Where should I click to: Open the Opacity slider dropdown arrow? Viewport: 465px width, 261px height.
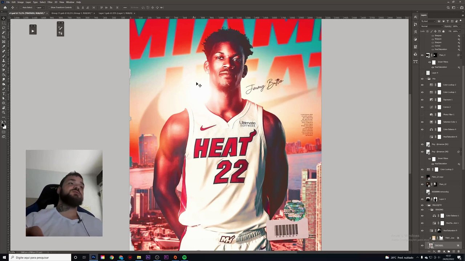click(x=459, y=26)
